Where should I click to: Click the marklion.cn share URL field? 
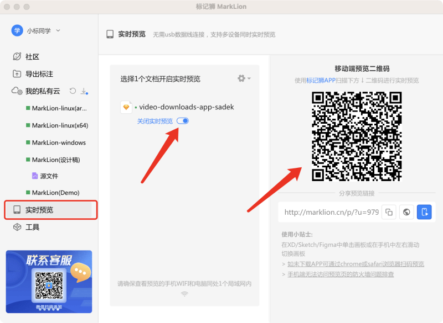[x=331, y=212]
